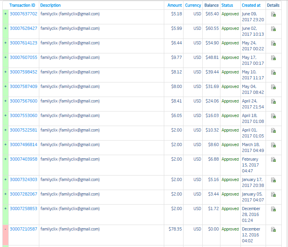288x247 pixels.
Task: Open details icon for transaction 30007496814
Action: (x=273, y=145)
